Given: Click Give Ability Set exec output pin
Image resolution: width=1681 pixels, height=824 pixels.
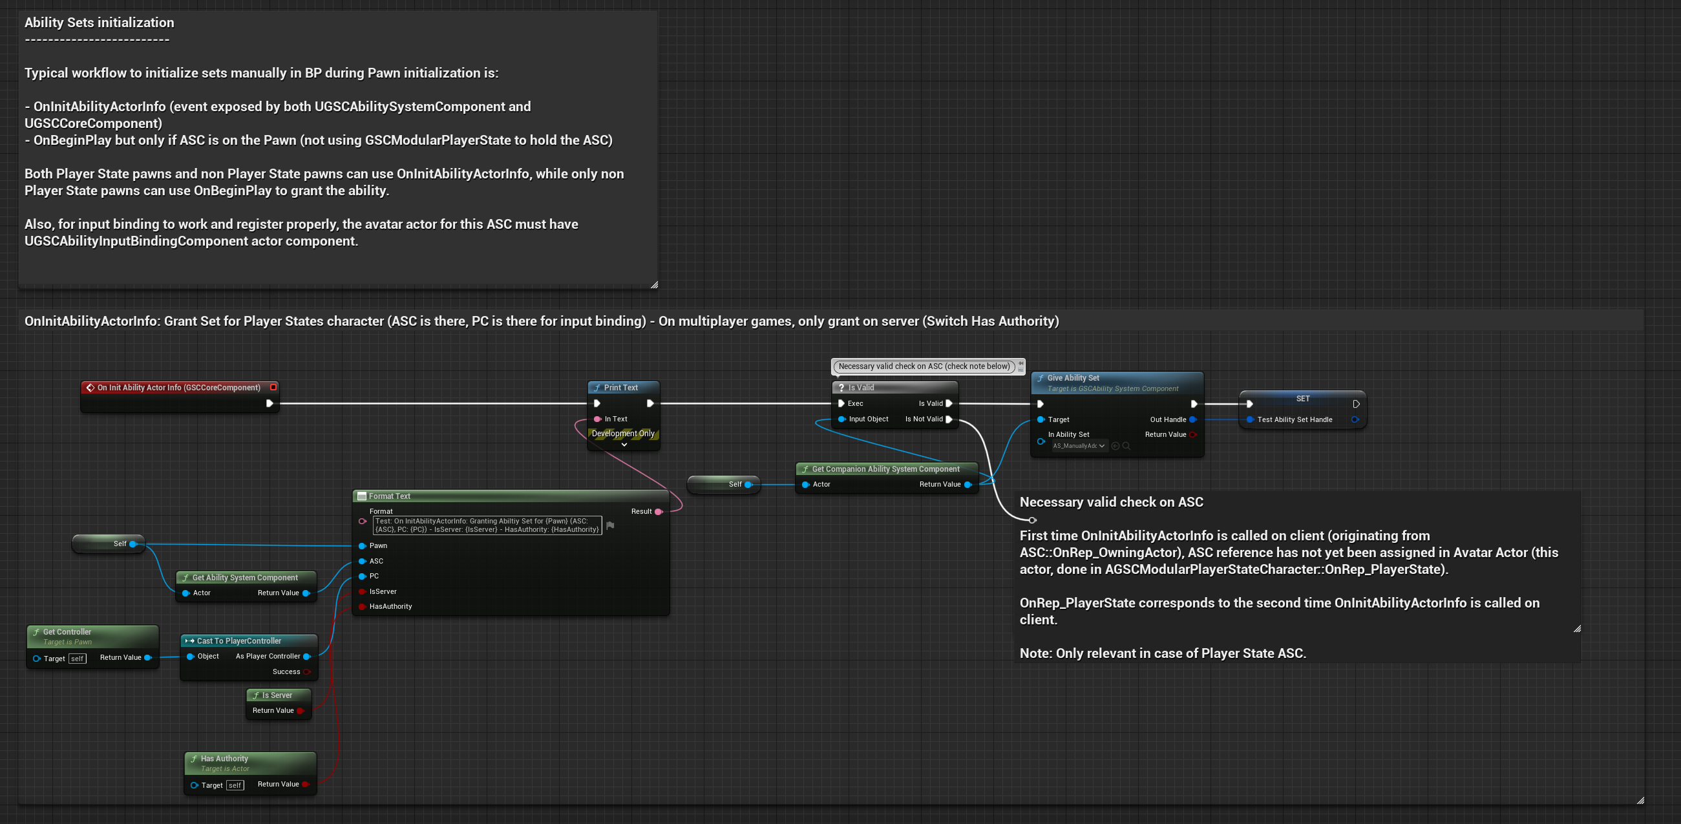Looking at the screenshot, I should click(x=1194, y=404).
